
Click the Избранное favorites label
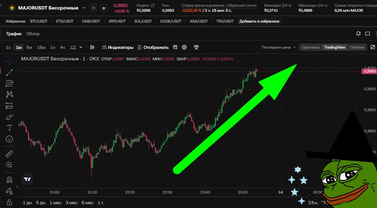16,21
